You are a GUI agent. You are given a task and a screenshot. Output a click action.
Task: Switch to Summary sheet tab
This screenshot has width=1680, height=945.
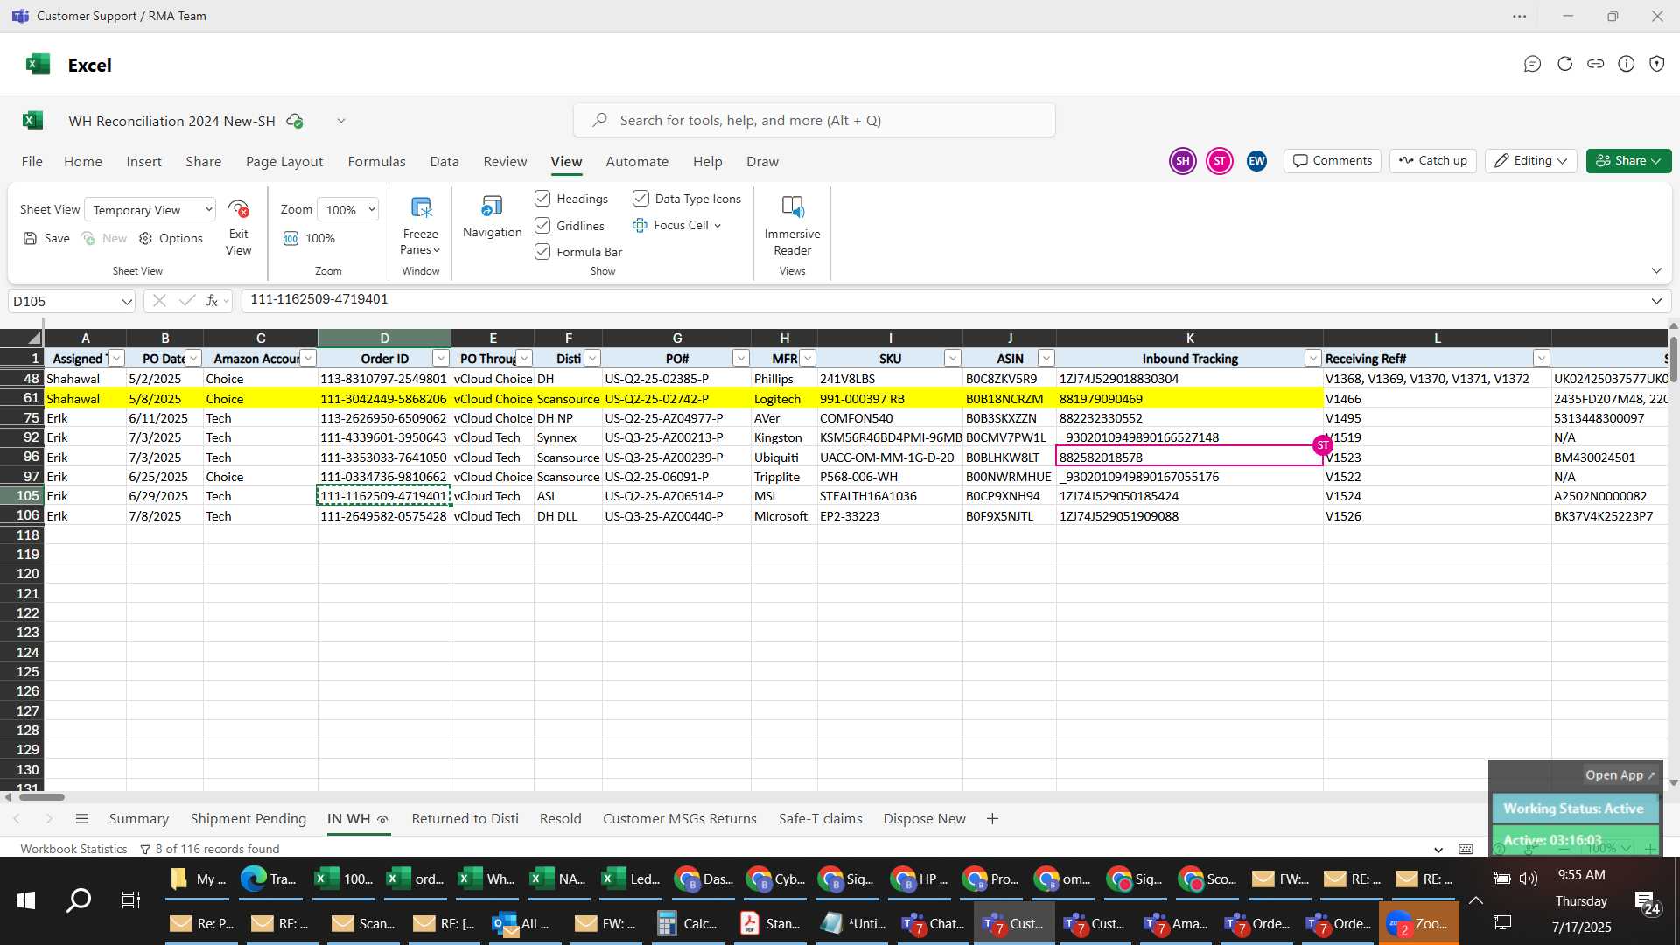tap(138, 819)
